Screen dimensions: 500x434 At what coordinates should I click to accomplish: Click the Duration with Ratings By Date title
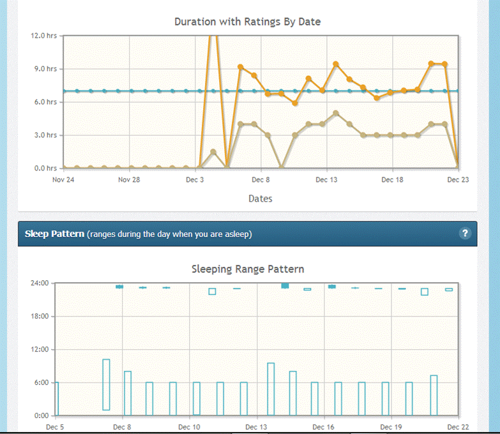coord(248,22)
